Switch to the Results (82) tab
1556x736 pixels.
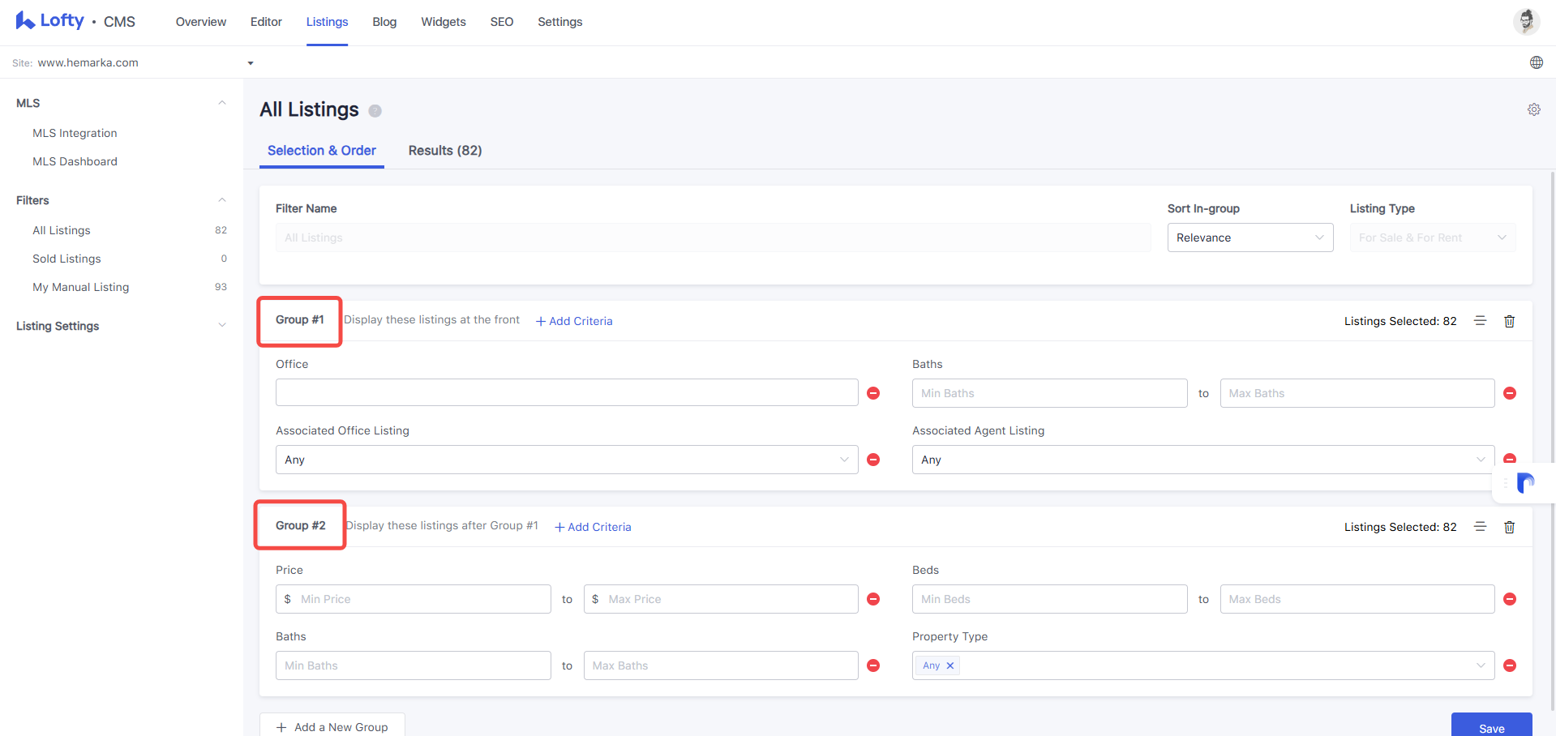click(x=445, y=151)
